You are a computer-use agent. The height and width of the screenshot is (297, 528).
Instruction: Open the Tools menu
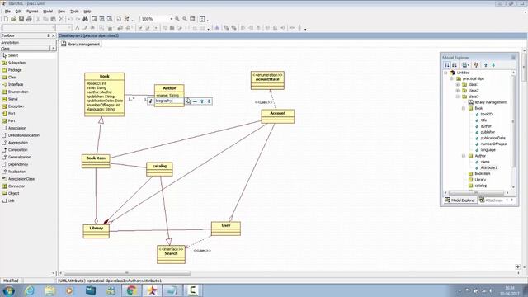click(x=74, y=11)
